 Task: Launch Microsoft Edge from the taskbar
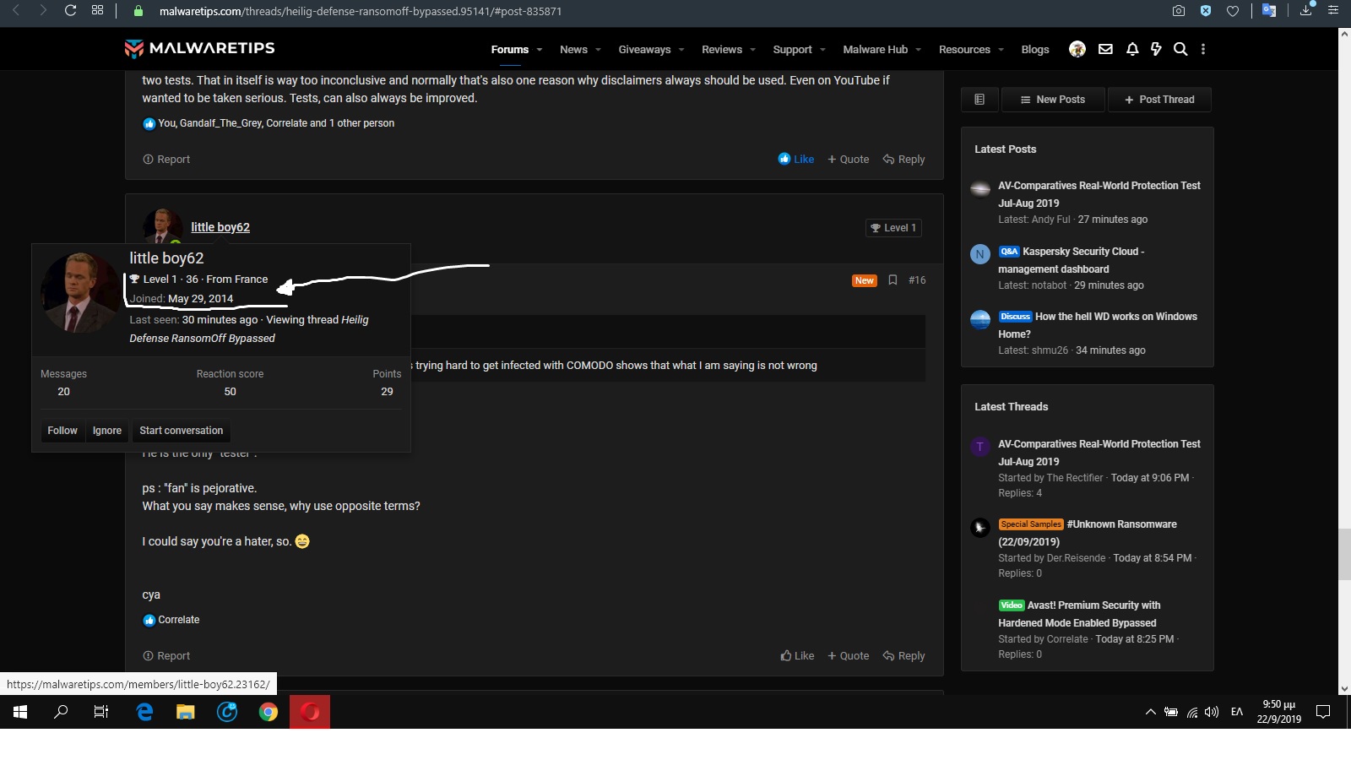(144, 712)
